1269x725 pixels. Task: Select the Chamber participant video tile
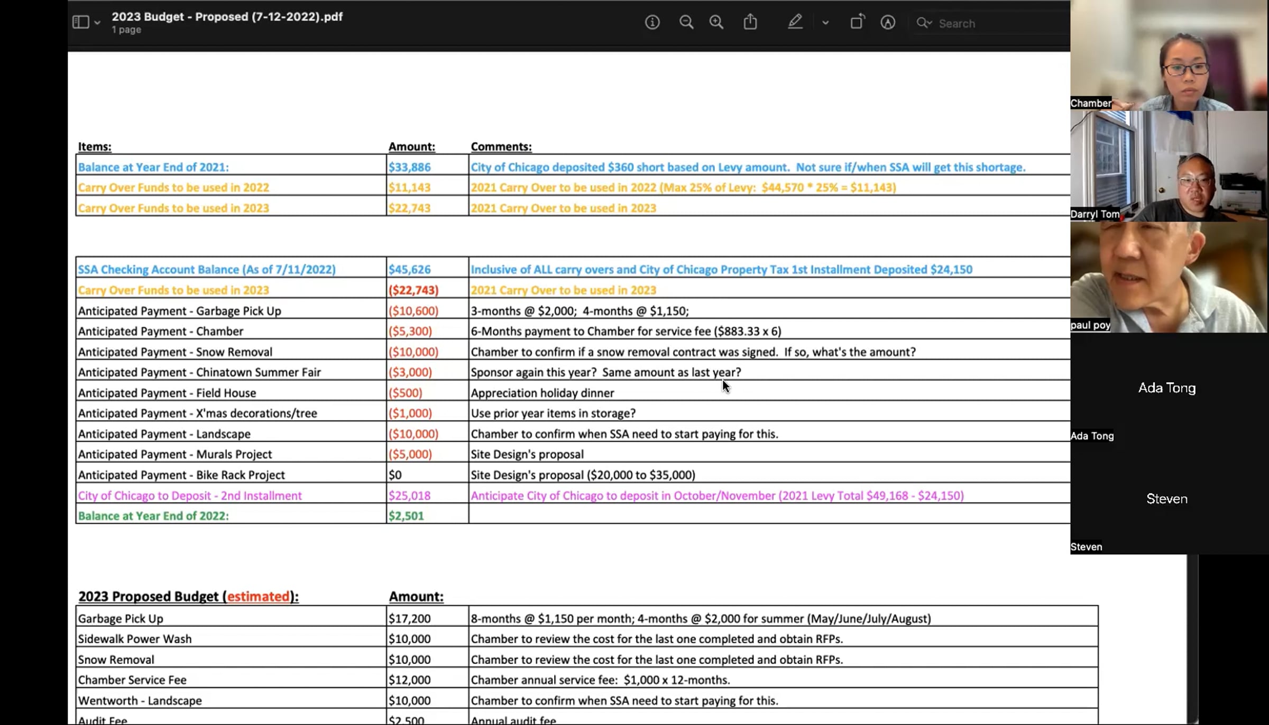(x=1169, y=55)
